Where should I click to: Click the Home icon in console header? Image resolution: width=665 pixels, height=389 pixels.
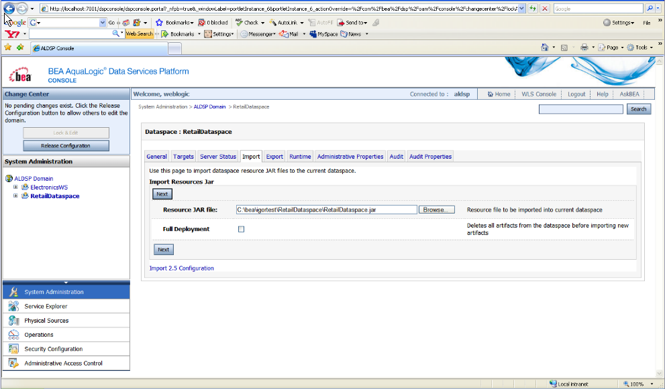[491, 94]
